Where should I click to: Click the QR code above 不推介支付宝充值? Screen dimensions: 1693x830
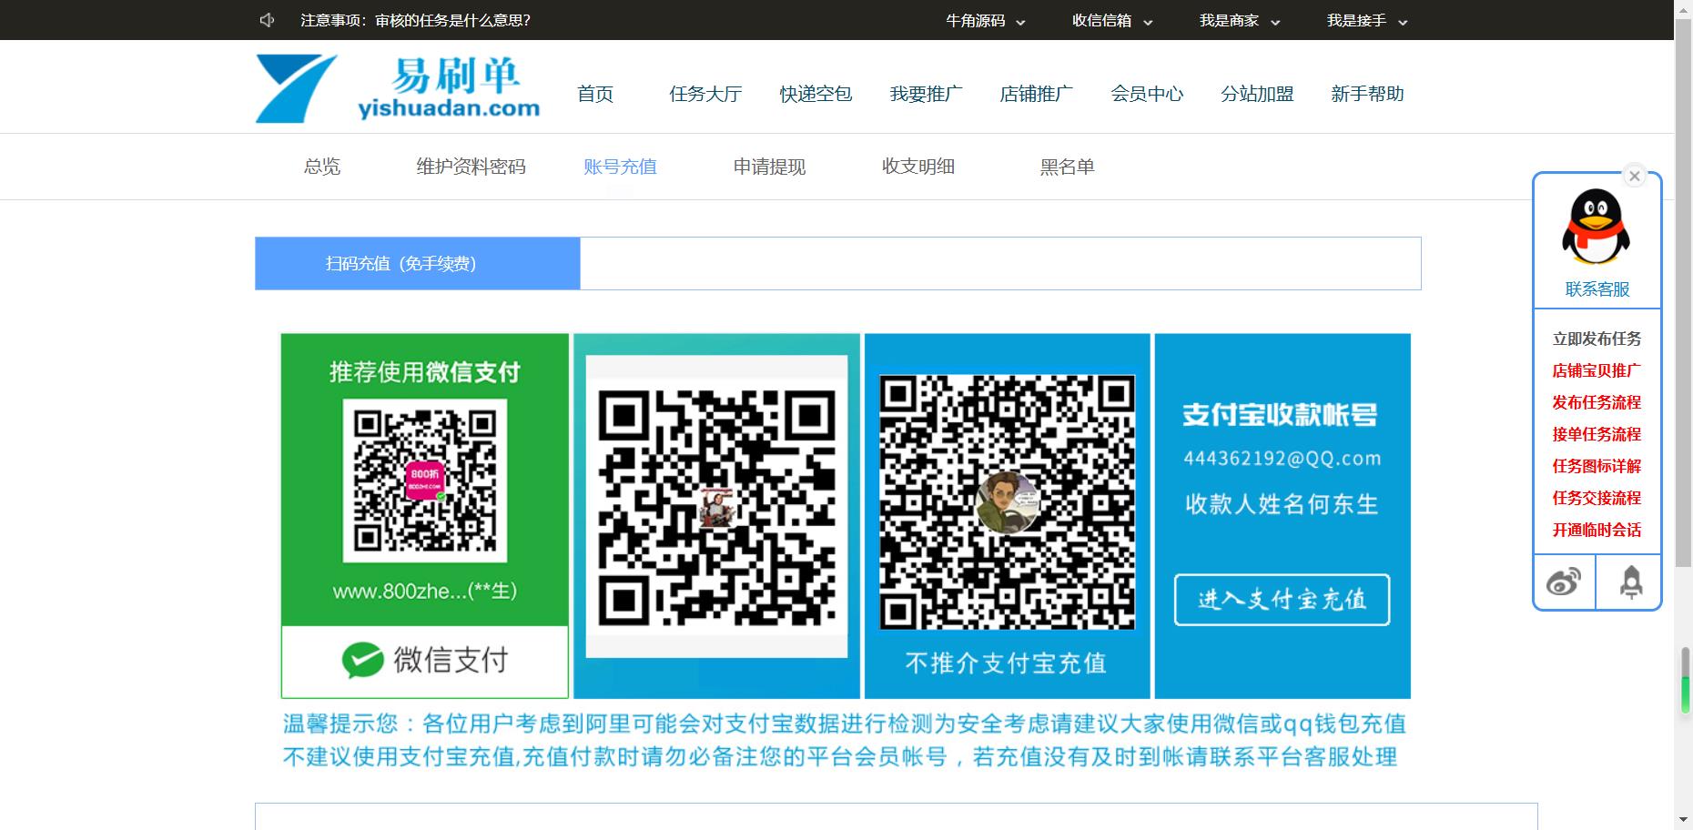coord(1008,502)
